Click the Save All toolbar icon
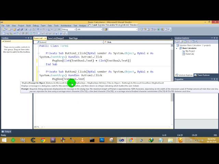This screenshot has height=164, width=219. (22, 29)
